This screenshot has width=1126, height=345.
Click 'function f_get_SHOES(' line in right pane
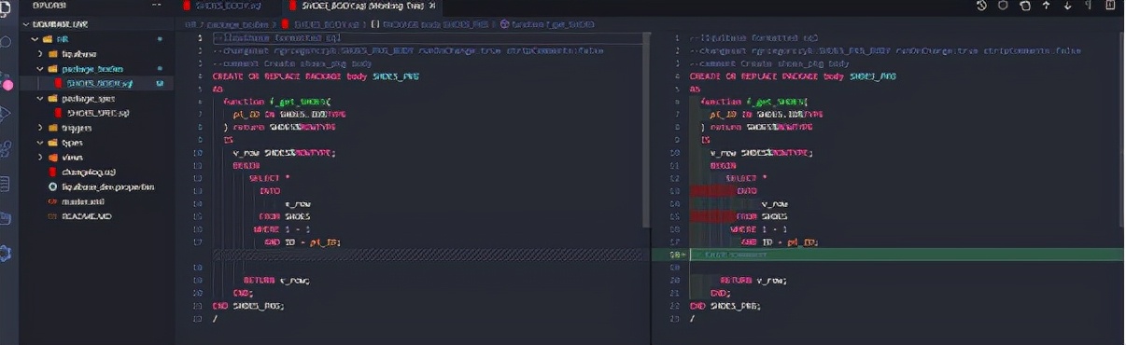click(753, 101)
